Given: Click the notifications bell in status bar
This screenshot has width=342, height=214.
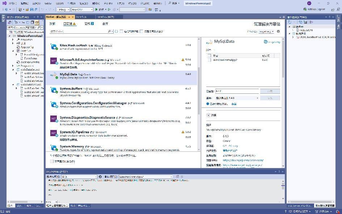Looking at the screenshot, I should 338,211.
